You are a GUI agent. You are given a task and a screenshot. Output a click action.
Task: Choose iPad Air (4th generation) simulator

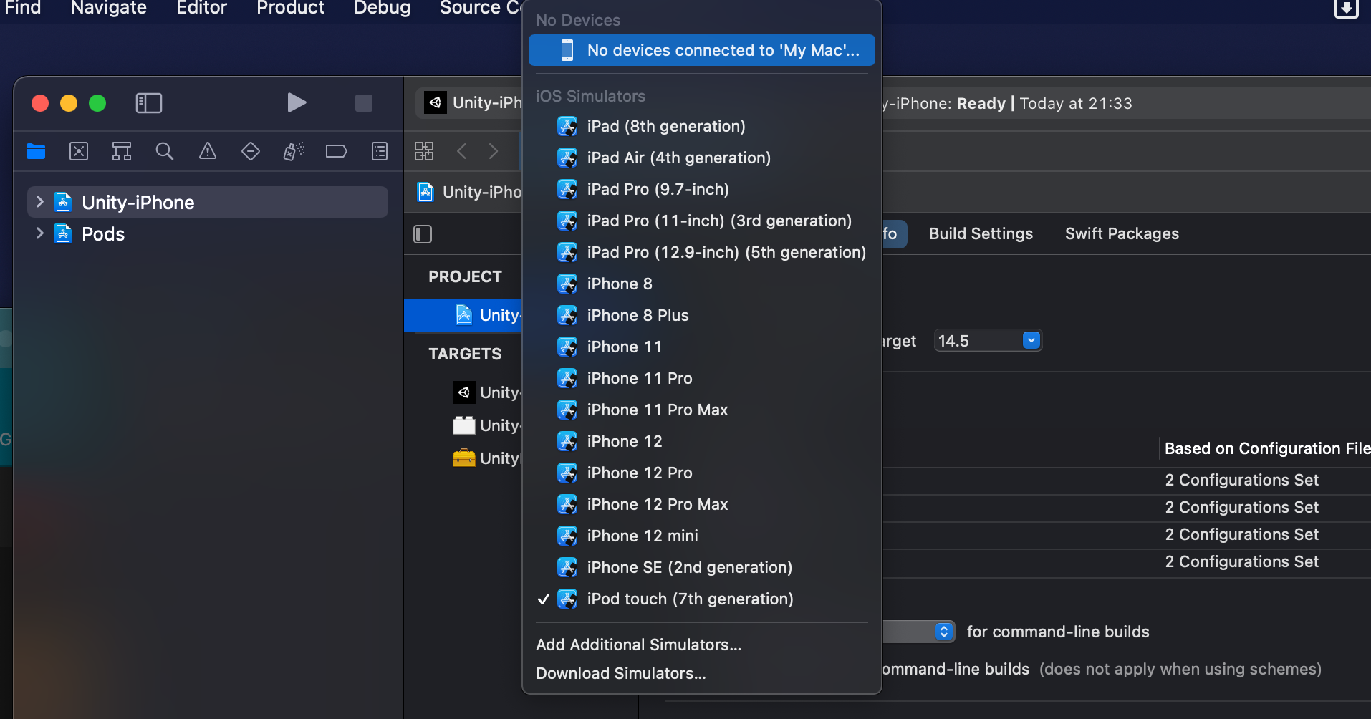[x=678, y=158]
